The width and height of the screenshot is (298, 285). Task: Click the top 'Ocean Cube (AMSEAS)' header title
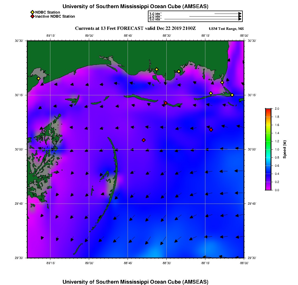tap(135, 7)
